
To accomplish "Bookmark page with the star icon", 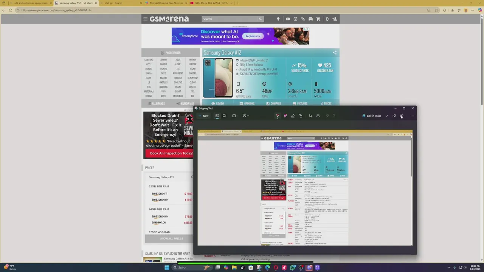I will point(436,10).
